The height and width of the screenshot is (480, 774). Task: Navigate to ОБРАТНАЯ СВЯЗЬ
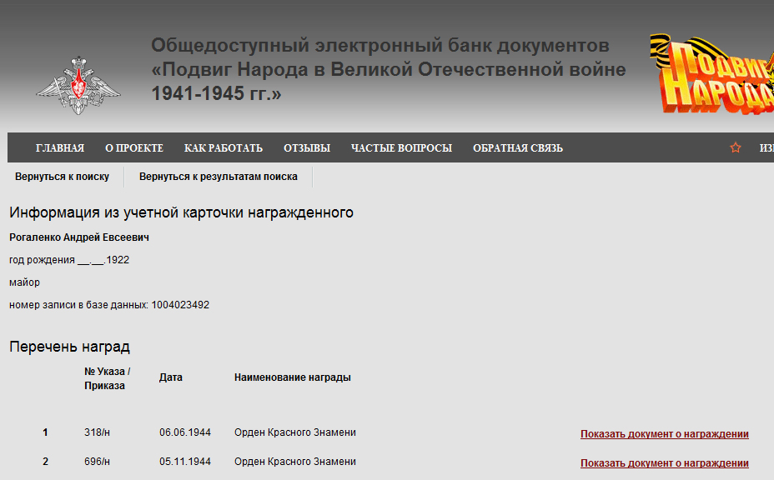(x=518, y=148)
